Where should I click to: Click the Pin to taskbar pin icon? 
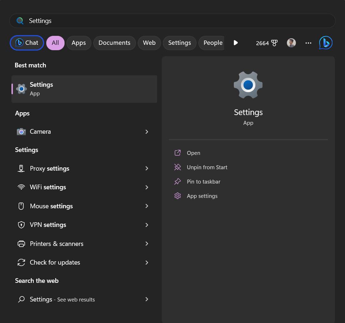click(x=178, y=182)
